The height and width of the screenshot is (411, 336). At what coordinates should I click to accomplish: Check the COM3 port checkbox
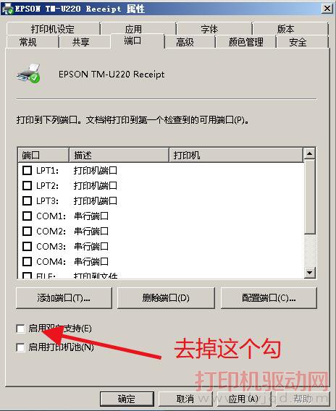27,247
